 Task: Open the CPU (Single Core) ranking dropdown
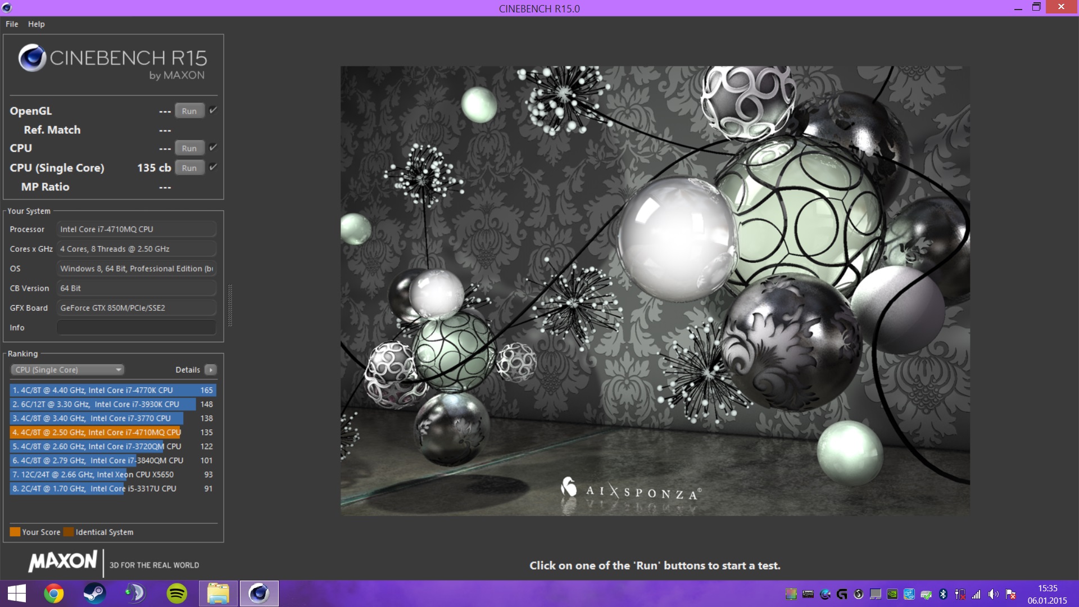67,370
